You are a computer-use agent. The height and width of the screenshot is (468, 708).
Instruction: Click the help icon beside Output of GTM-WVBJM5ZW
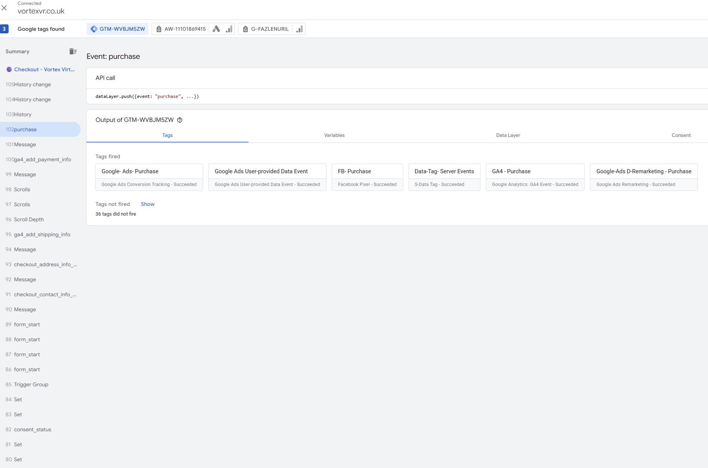click(x=180, y=120)
